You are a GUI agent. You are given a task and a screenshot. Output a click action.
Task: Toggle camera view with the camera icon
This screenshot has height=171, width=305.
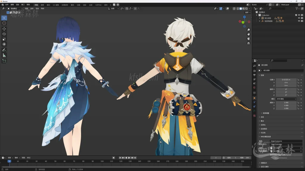click(248, 39)
